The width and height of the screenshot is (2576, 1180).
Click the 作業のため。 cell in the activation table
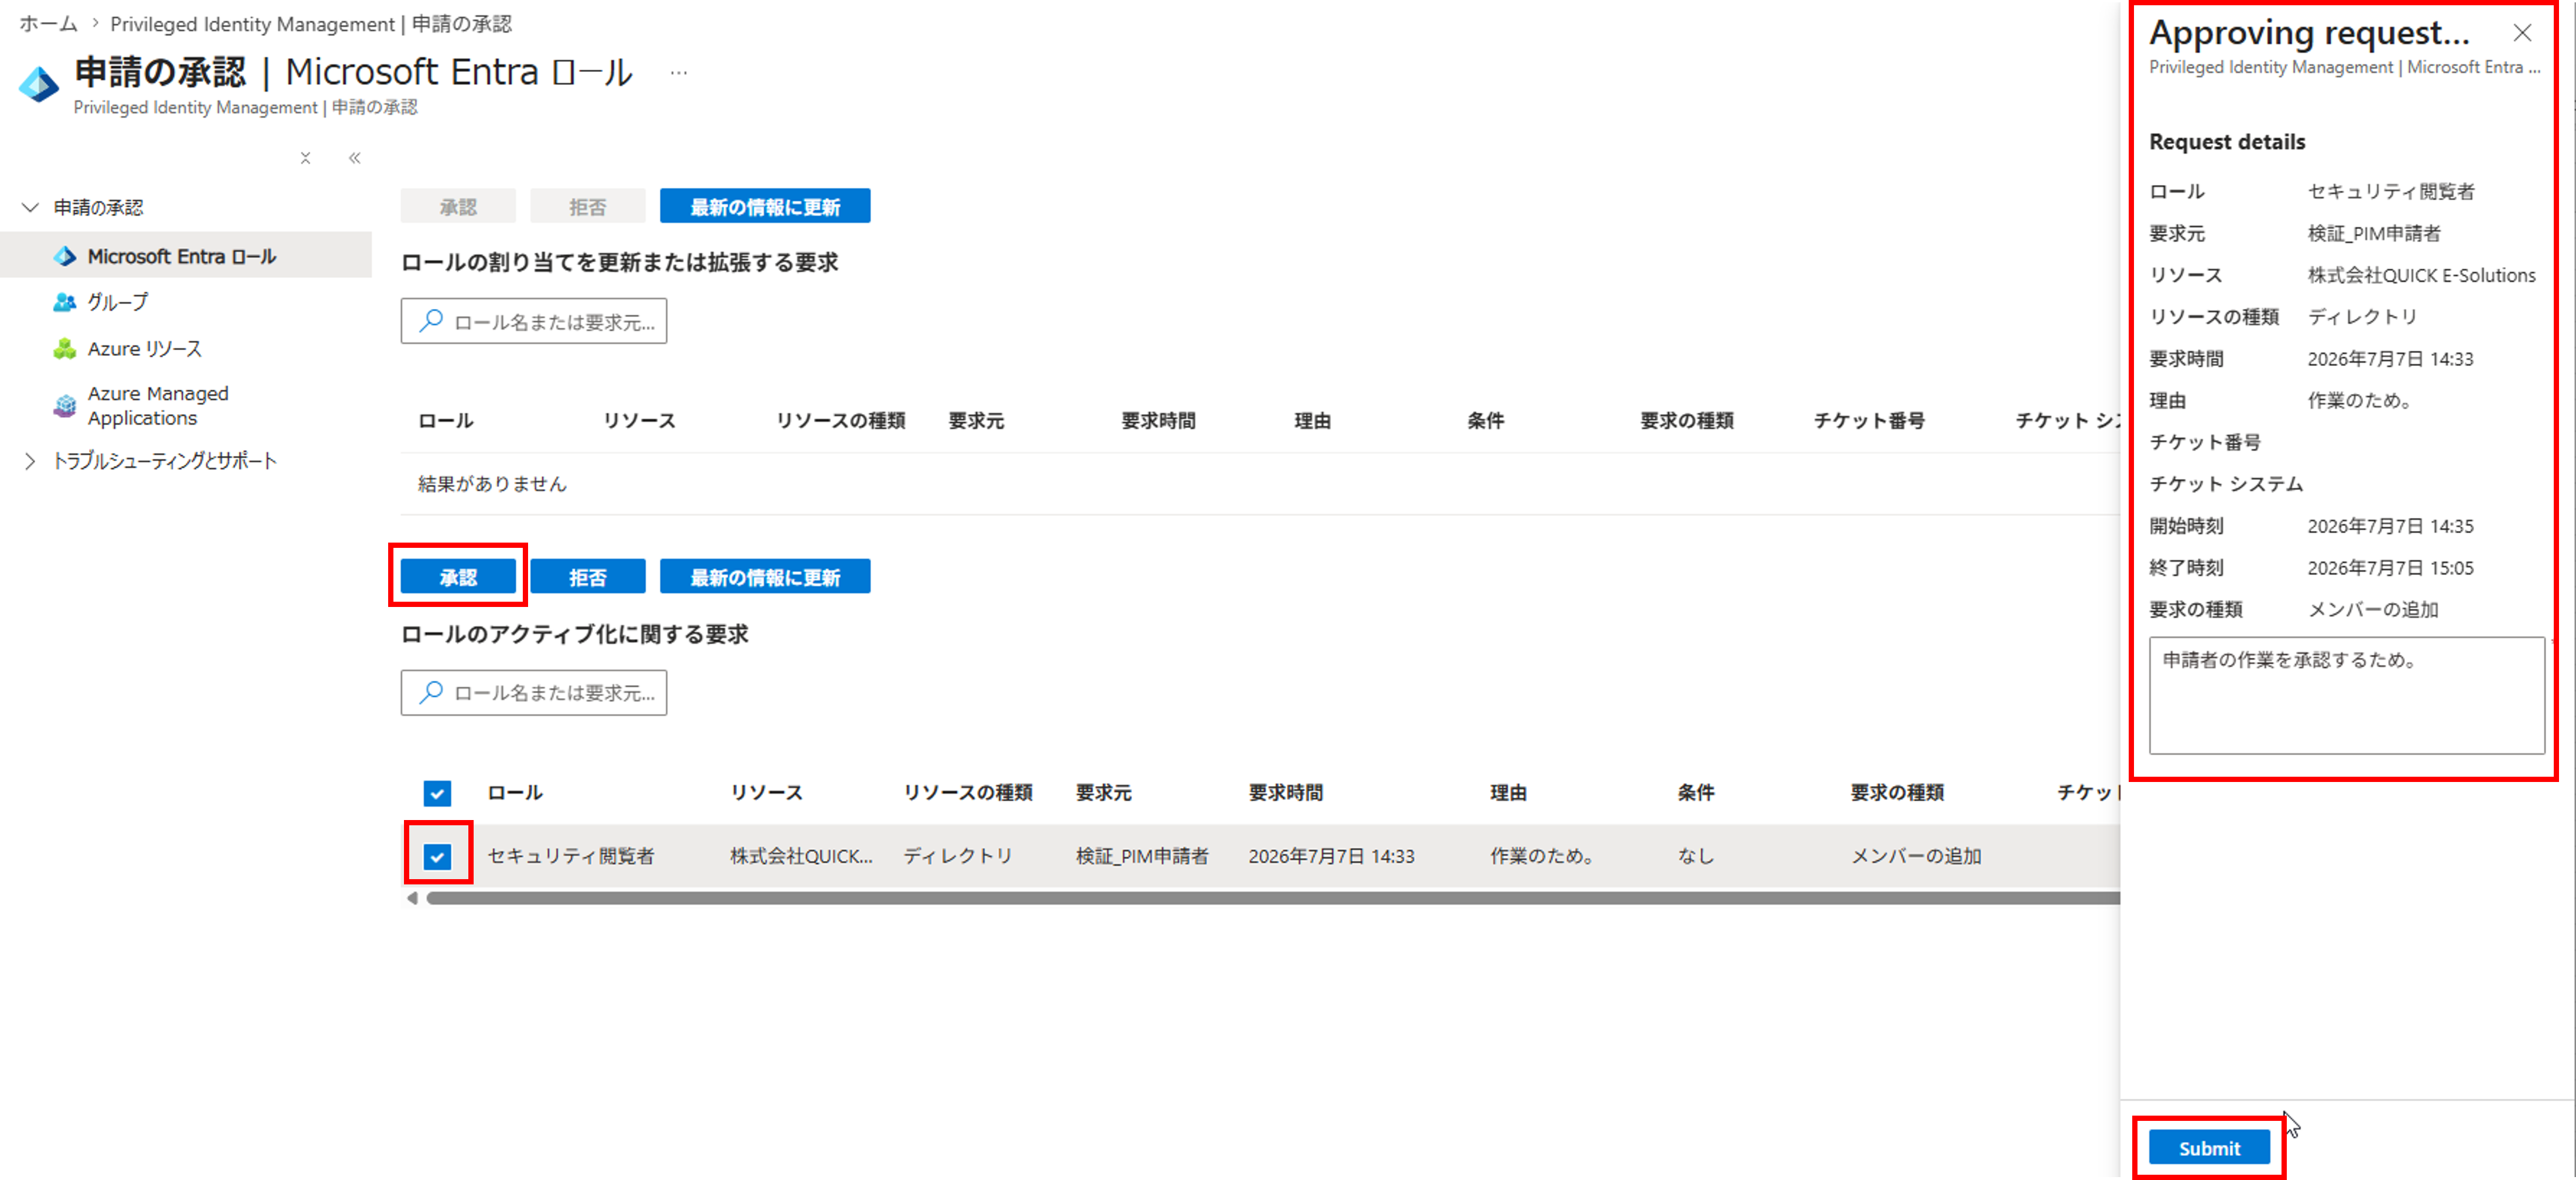tap(1545, 856)
